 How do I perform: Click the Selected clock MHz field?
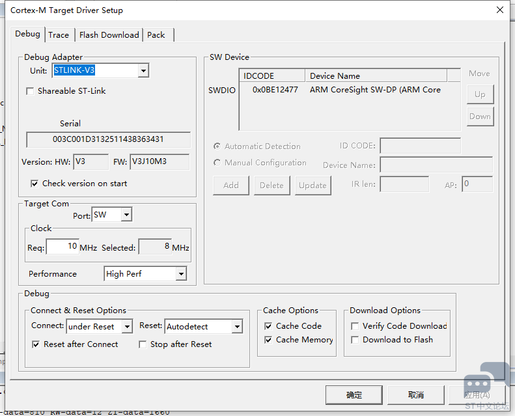[x=155, y=247]
